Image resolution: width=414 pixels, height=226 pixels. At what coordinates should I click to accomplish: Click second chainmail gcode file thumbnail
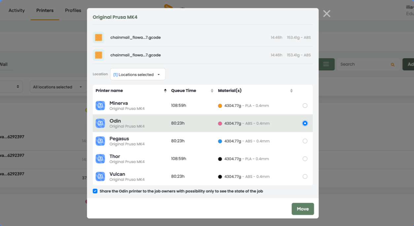tap(98, 55)
